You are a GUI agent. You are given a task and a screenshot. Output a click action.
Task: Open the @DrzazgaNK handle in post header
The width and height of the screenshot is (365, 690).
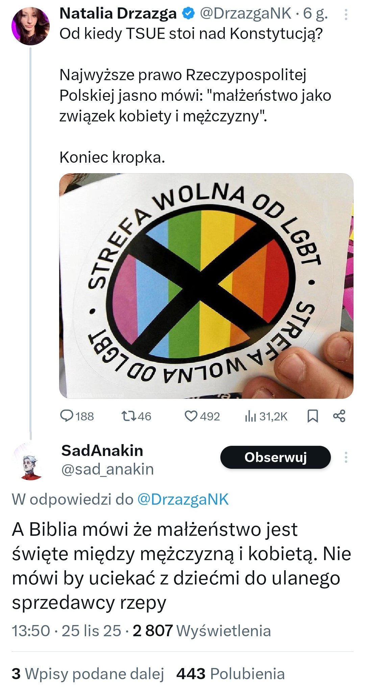tap(245, 14)
